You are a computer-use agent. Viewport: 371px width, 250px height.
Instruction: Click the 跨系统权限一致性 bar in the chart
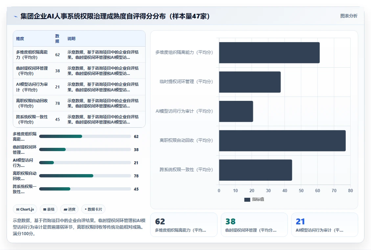click(x=256, y=170)
